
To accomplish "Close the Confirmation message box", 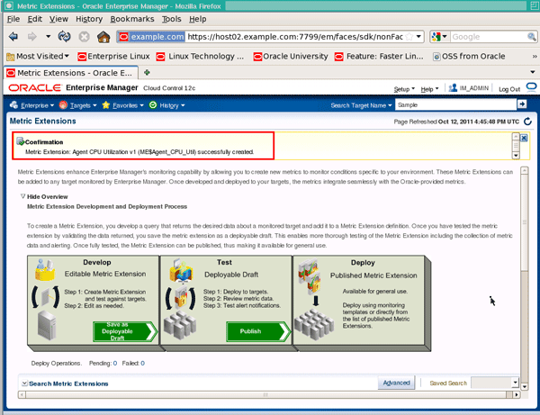I will point(524,138).
